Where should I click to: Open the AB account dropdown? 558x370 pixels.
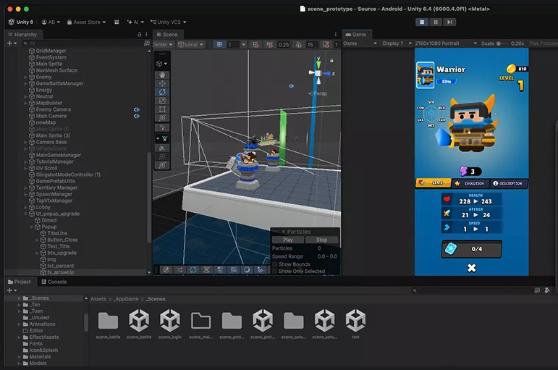pos(51,22)
